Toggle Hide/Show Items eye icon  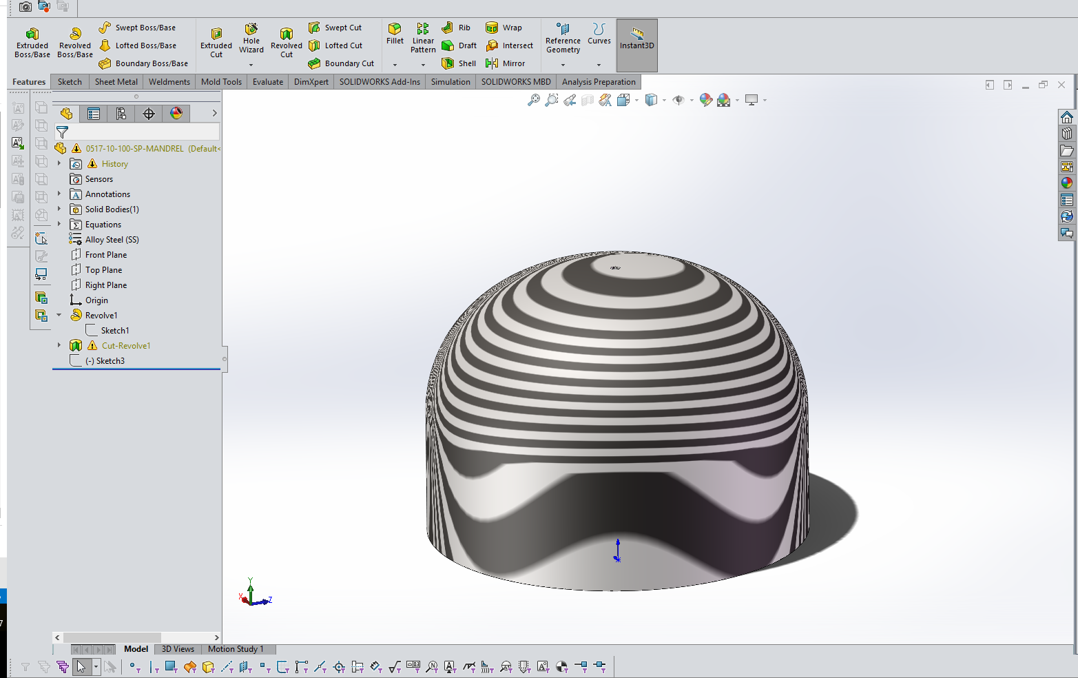pyautogui.click(x=679, y=100)
